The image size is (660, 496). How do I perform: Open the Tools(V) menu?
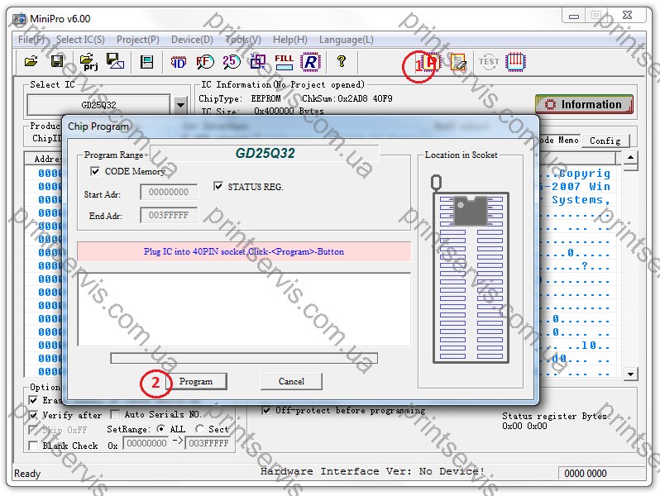point(243,40)
